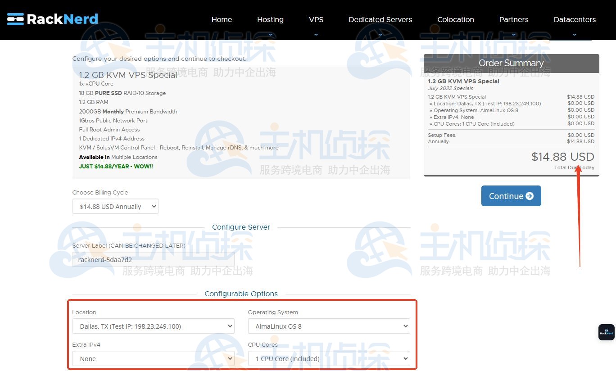Expand the VPS menu chevron
Viewport: 616px width, 371px height.
pos(316,34)
